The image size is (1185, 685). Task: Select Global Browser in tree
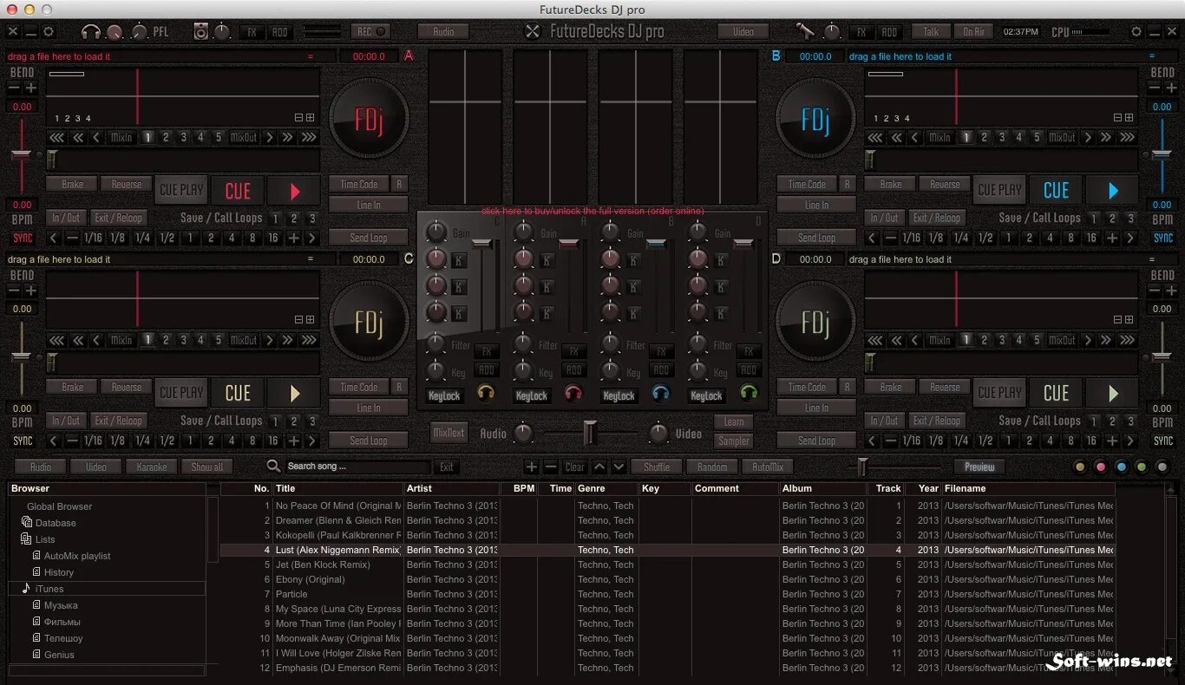coord(59,506)
